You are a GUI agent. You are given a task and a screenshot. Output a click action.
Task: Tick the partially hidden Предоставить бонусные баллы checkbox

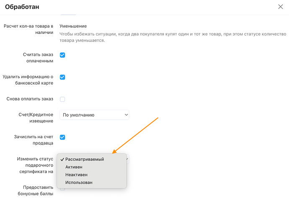pyautogui.click(x=62, y=189)
